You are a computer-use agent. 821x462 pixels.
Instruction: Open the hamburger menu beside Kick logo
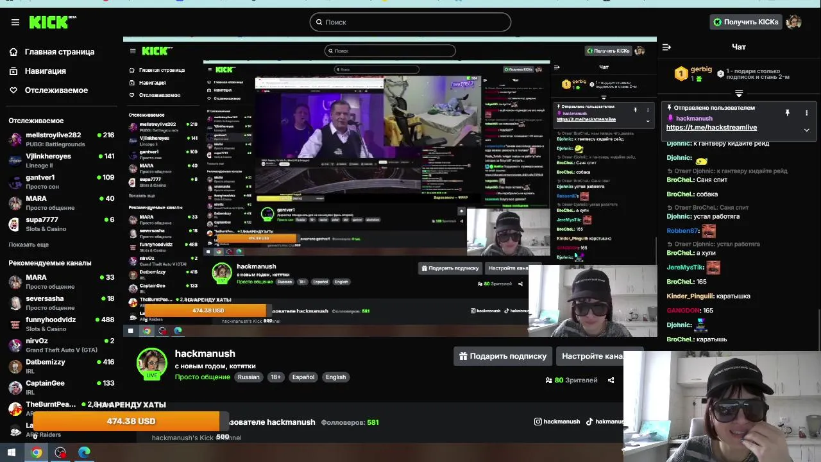(x=15, y=22)
